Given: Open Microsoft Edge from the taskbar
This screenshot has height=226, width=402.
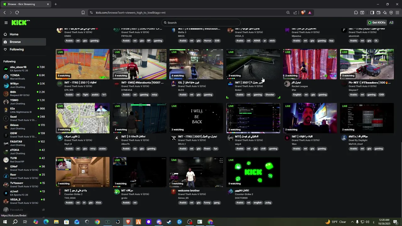Looking at the screenshot, I should tap(46, 222).
